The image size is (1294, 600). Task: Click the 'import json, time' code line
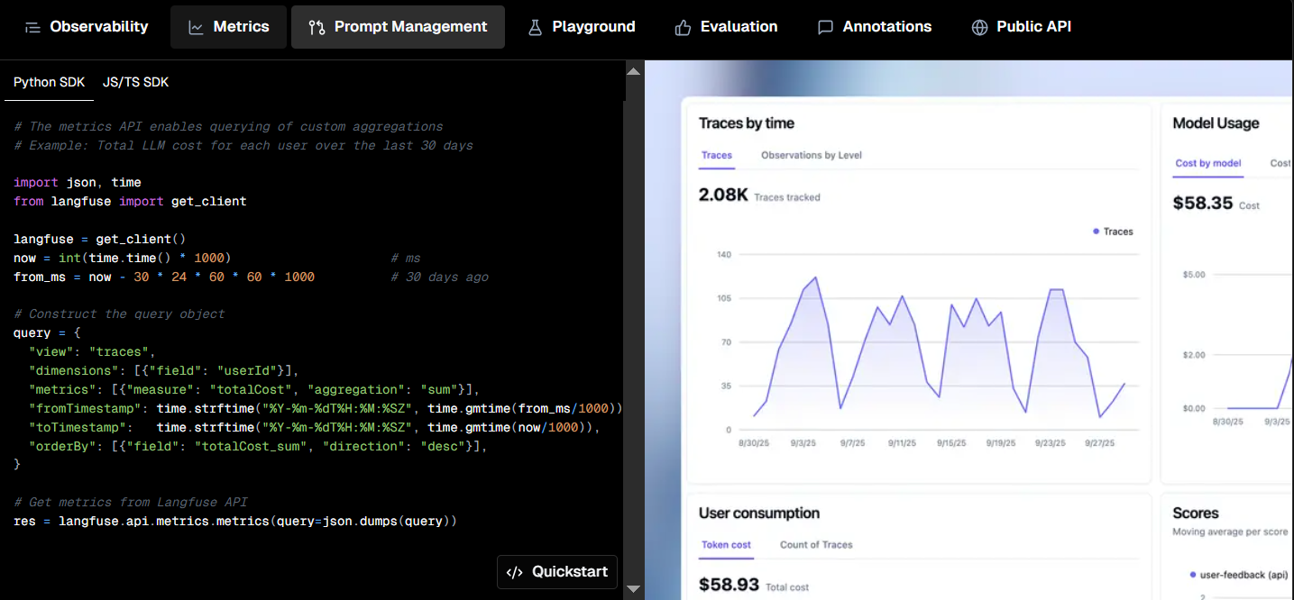tap(78, 182)
